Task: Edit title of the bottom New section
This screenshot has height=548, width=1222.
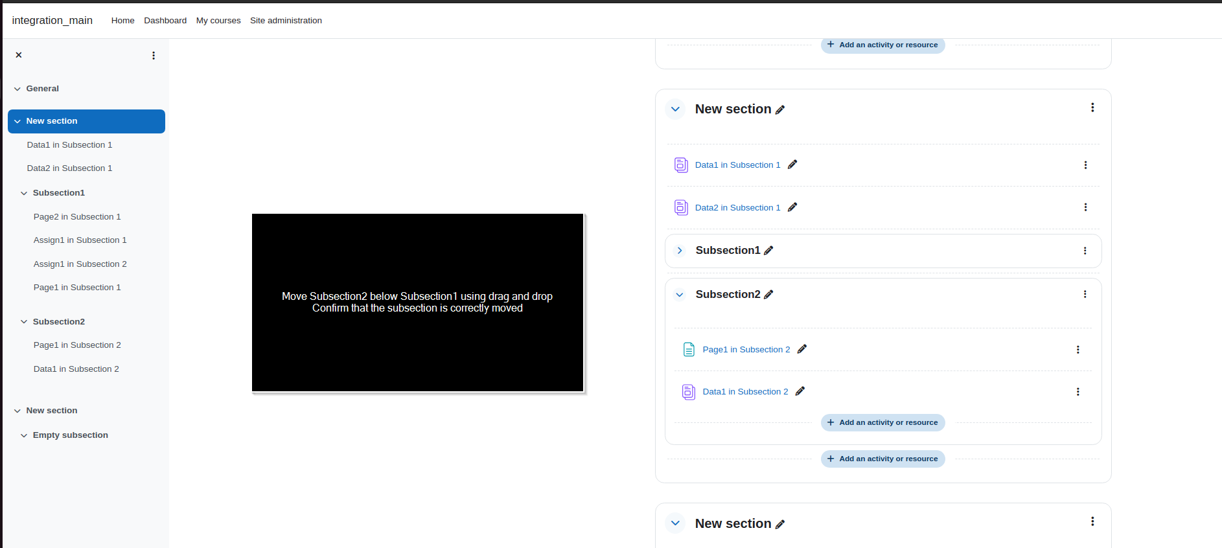Action: click(x=780, y=524)
